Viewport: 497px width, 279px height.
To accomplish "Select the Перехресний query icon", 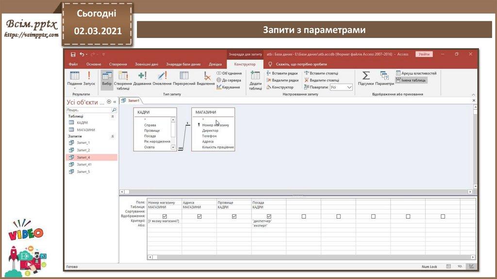I will (x=184, y=78).
